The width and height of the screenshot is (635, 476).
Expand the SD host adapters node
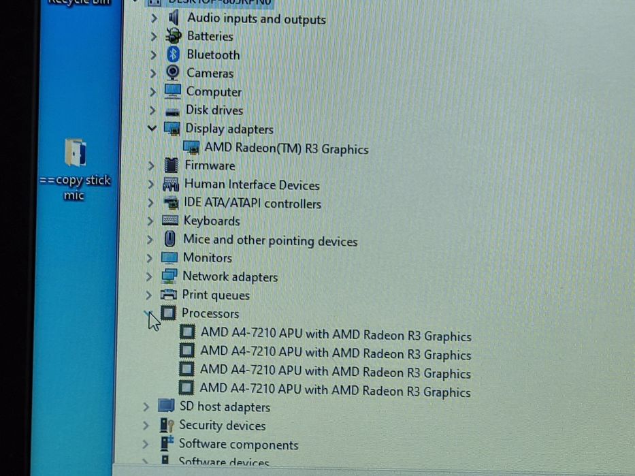point(146,407)
